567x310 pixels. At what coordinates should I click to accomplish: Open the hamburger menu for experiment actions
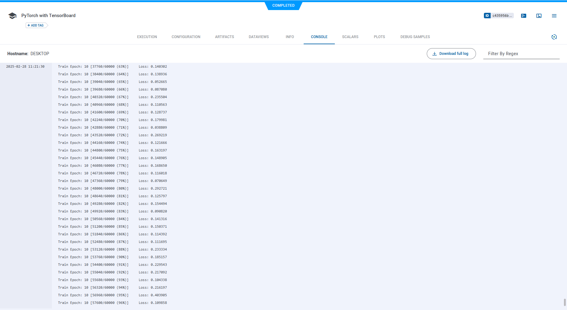pyautogui.click(x=554, y=16)
